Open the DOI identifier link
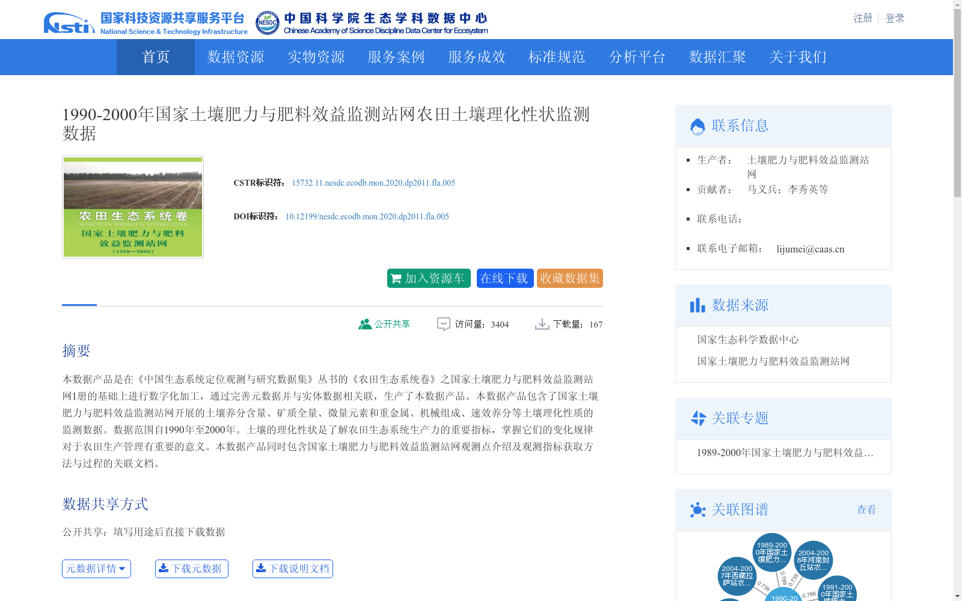The height and width of the screenshot is (601, 962). tap(367, 216)
